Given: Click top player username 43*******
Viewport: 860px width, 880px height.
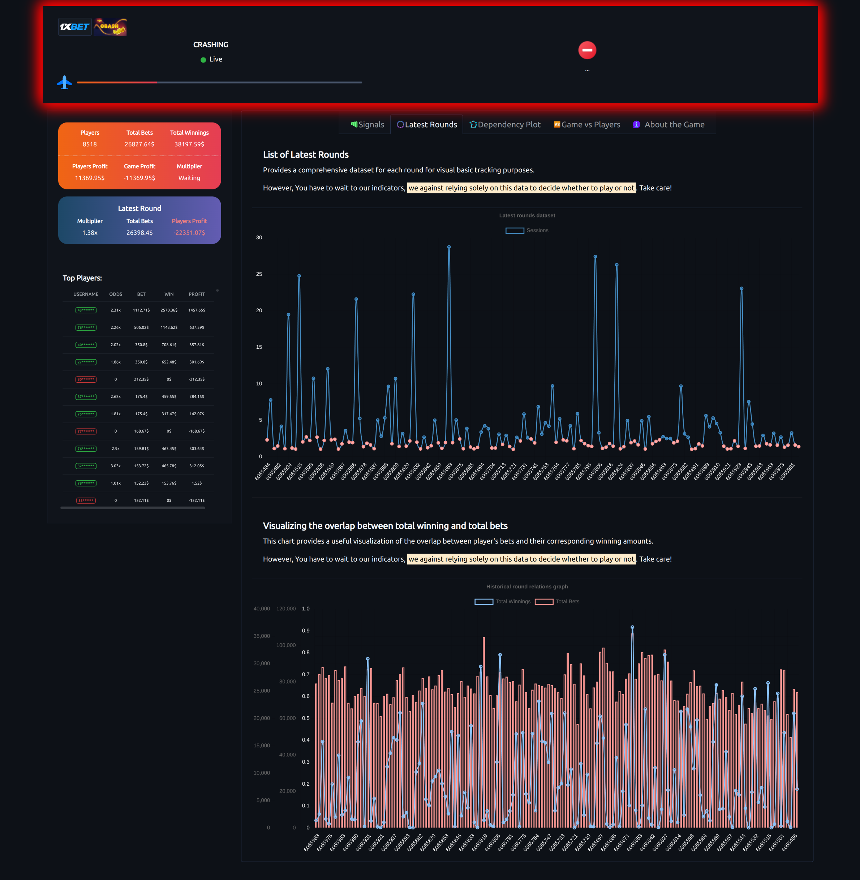Looking at the screenshot, I should [x=86, y=310].
